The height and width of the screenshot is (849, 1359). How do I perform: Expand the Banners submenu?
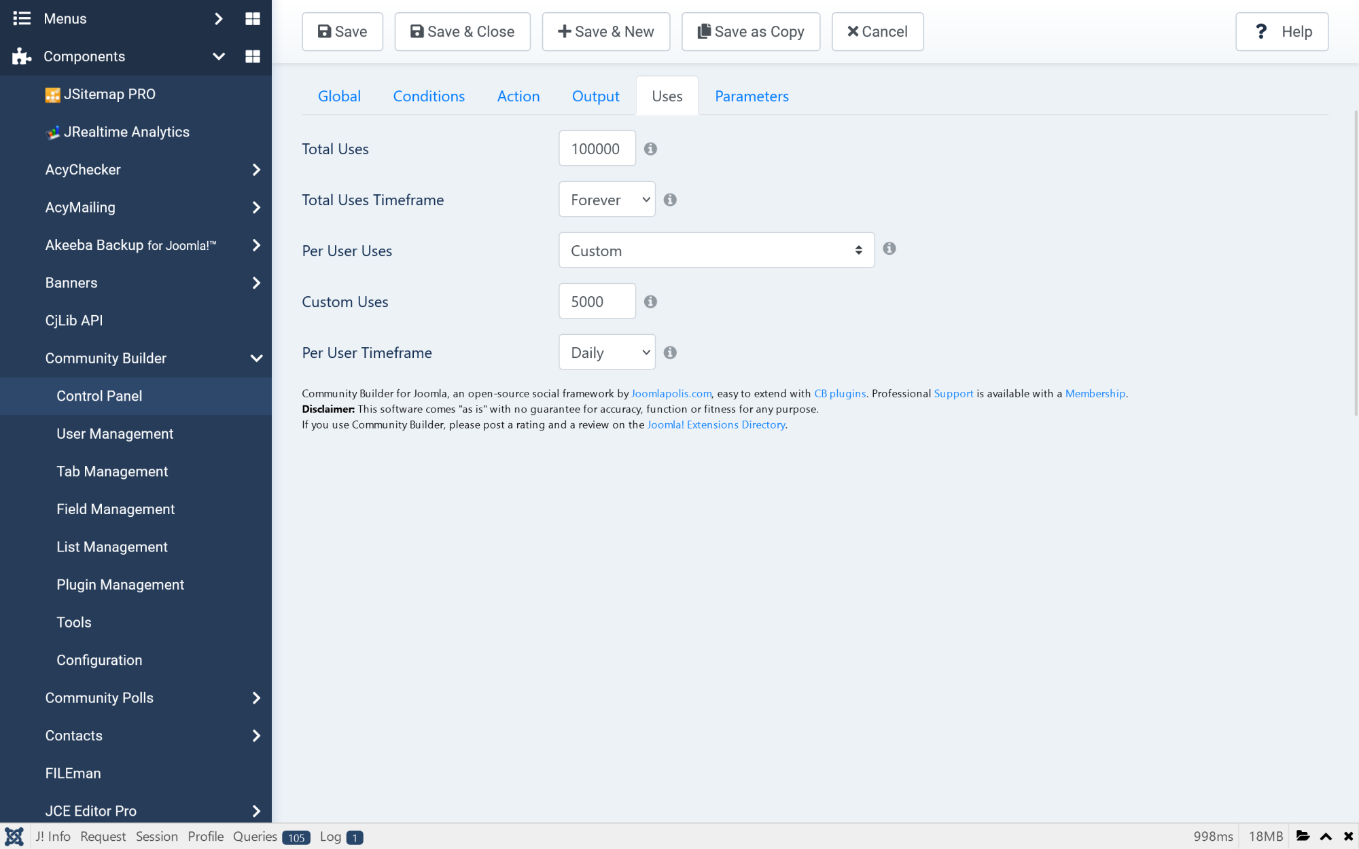[x=256, y=283]
